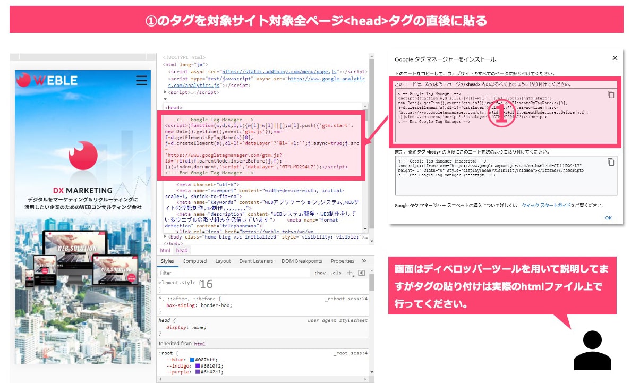The height and width of the screenshot is (383, 631).
Task: Click the DX MARKETING heading on site
Action: tap(82, 190)
